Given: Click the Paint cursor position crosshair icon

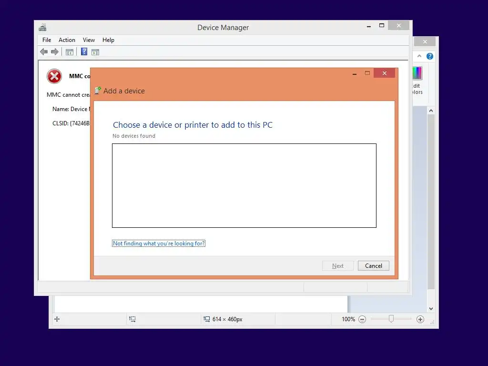Looking at the screenshot, I should pyautogui.click(x=57, y=319).
